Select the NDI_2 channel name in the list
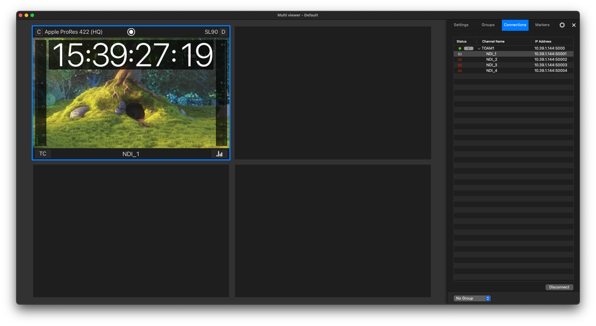The width and height of the screenshot is (596, 326). point(492,60)
